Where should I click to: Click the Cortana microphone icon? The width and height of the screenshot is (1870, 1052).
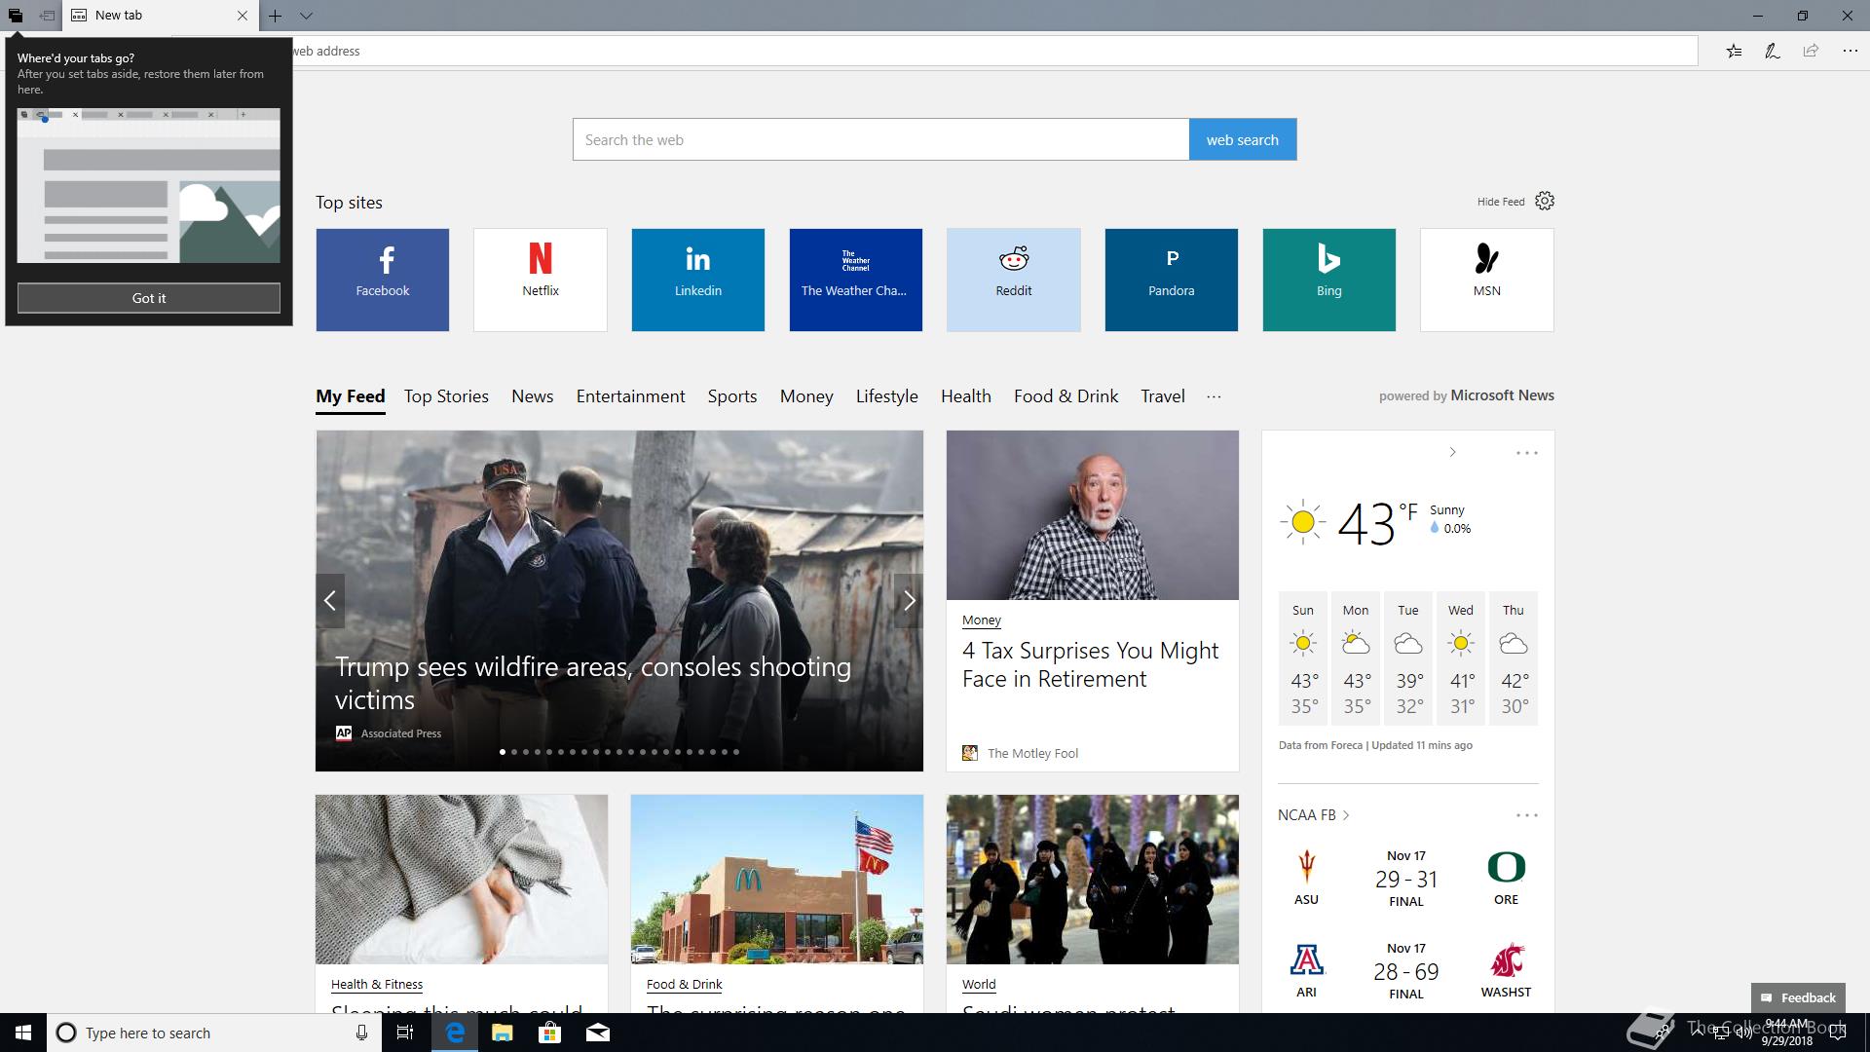coord(361,1033)
